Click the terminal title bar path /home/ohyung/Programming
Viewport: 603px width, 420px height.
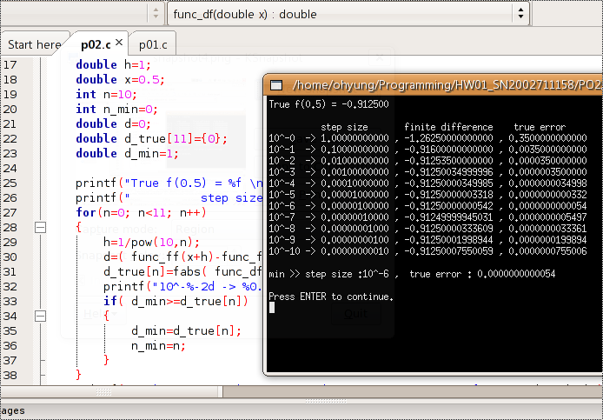tap(447, 84)
